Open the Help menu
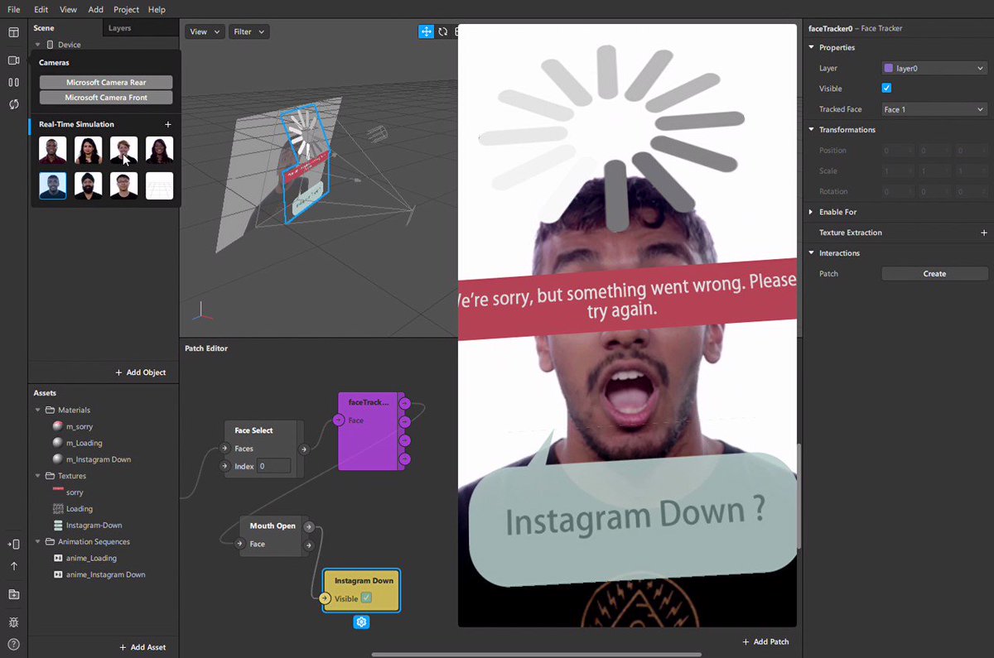Screen dimensions: 994x658 157,9
